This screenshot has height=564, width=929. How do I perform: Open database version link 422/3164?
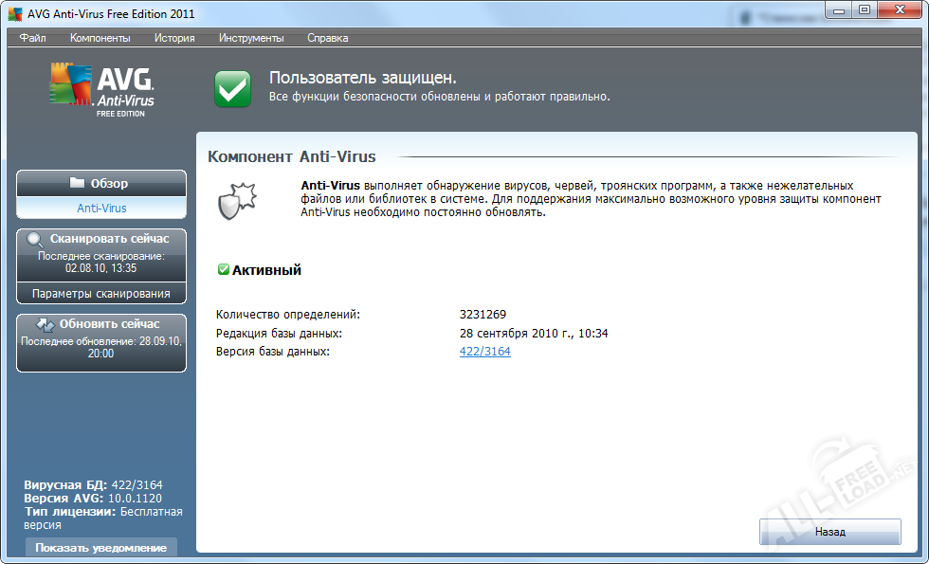(484, 352)
